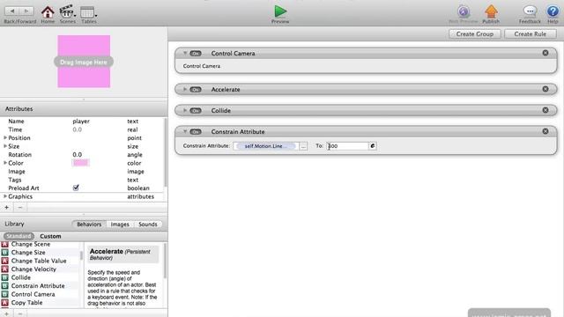Open the Home screen
Screen dimensions: 564x317
point(48,14)
